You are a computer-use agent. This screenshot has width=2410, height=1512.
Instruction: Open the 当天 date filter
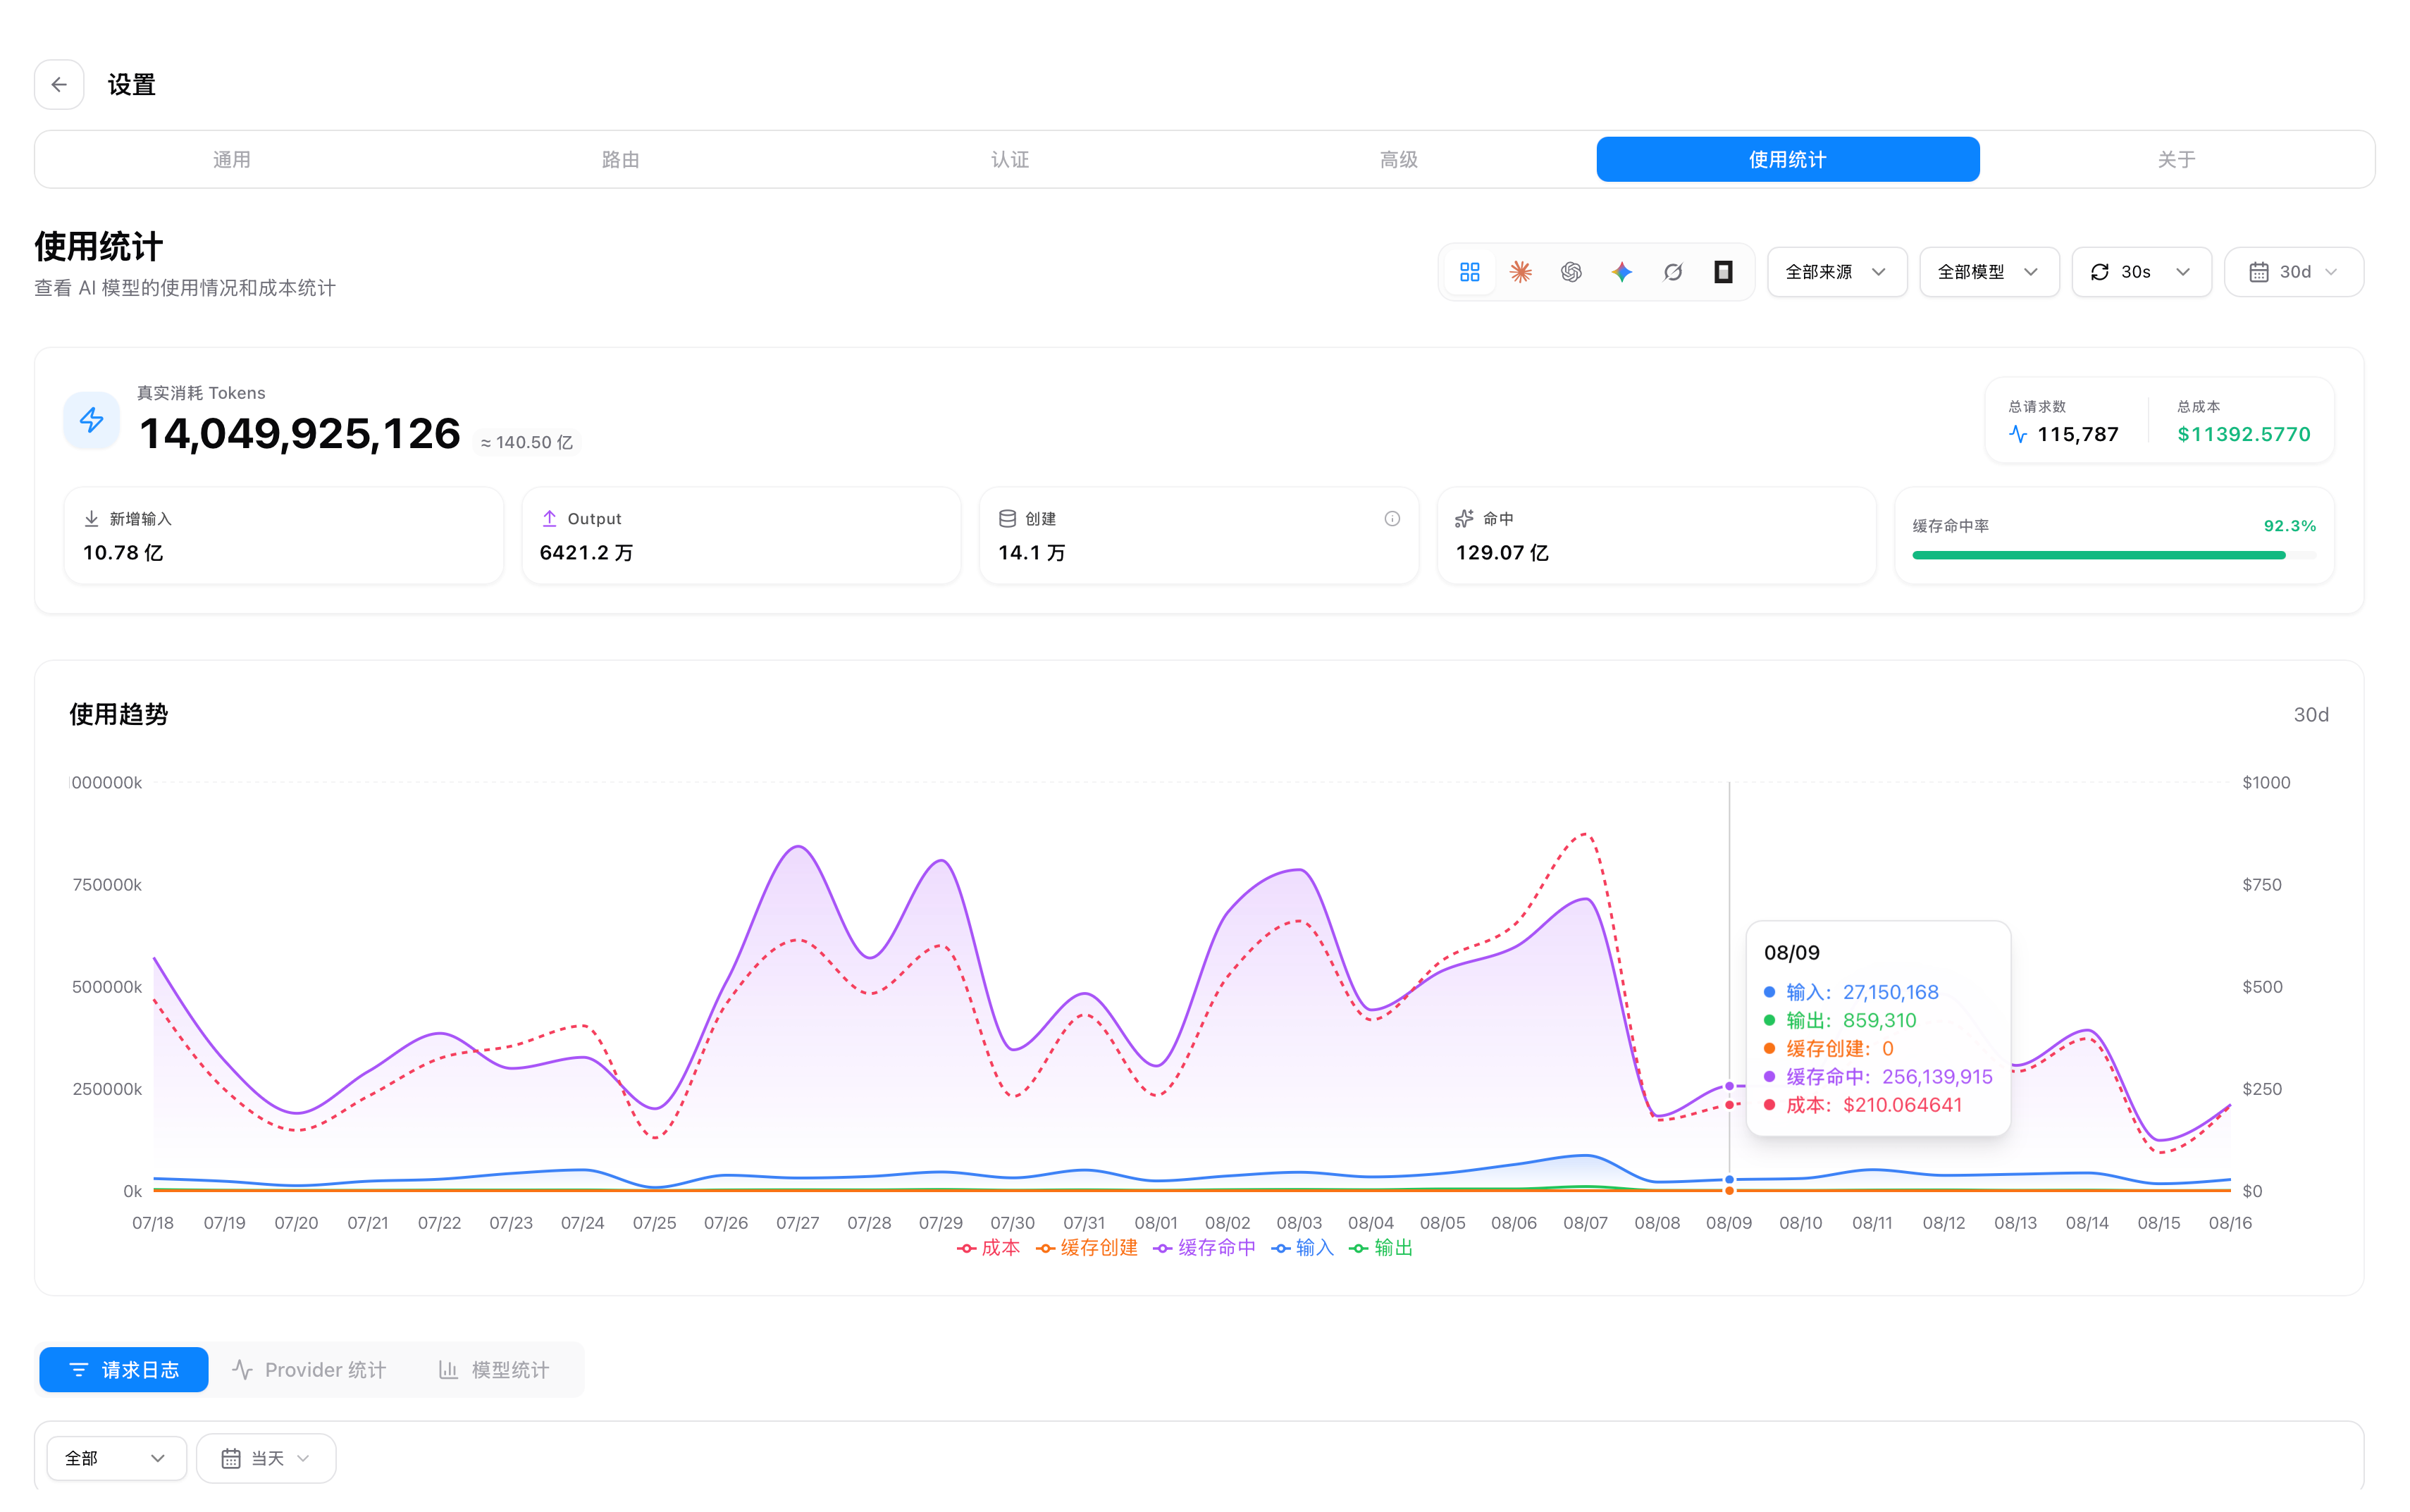(x=266, y=1458)
